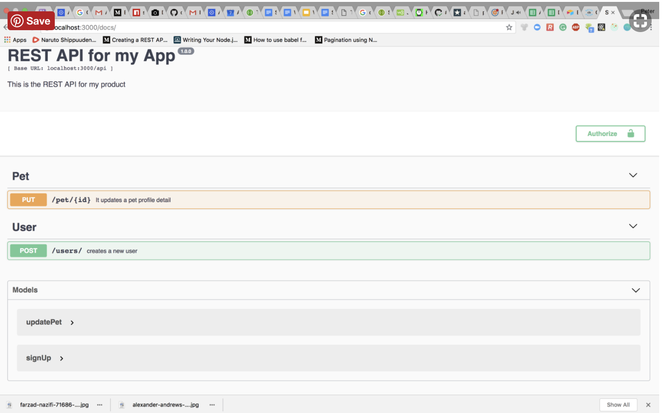Click the Authorize button
663x413 pixels.
coord(610,134)
